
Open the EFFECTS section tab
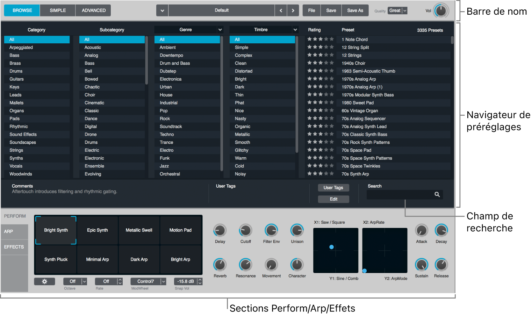click(14, 247)
